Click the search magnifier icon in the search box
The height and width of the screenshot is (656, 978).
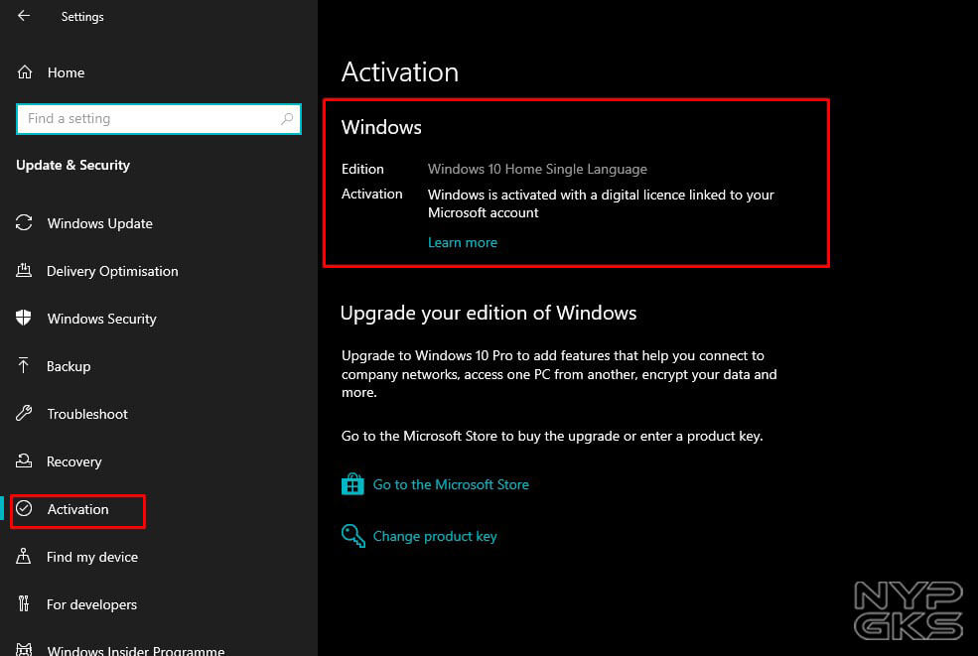[x=287, y=119]
